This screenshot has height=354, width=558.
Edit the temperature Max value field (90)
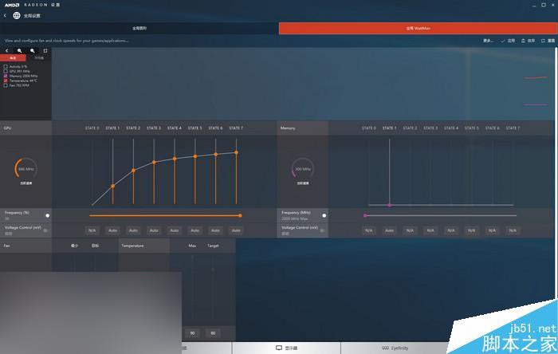click(192, 333)
